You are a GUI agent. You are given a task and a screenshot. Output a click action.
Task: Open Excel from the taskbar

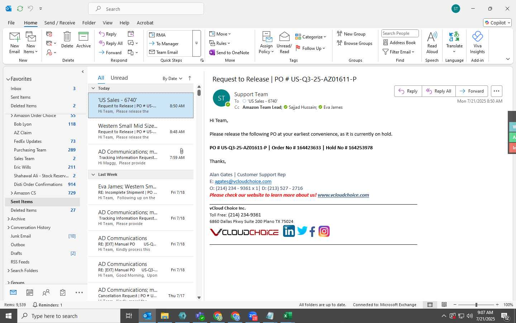pyautogui.click(x=287, y=316)
